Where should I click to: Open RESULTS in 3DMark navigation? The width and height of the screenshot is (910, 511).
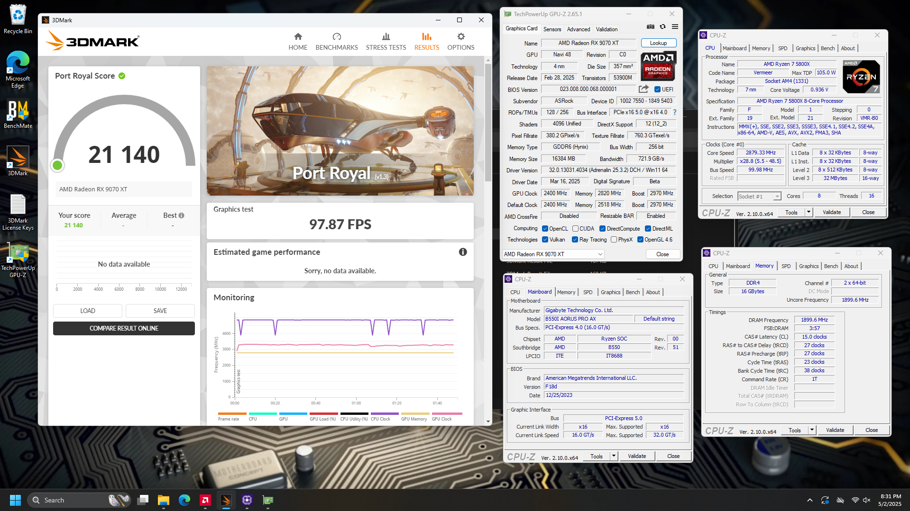point(427,42)
